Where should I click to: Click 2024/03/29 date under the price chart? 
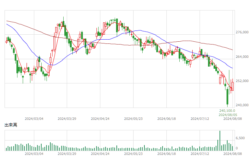(67, 119)
